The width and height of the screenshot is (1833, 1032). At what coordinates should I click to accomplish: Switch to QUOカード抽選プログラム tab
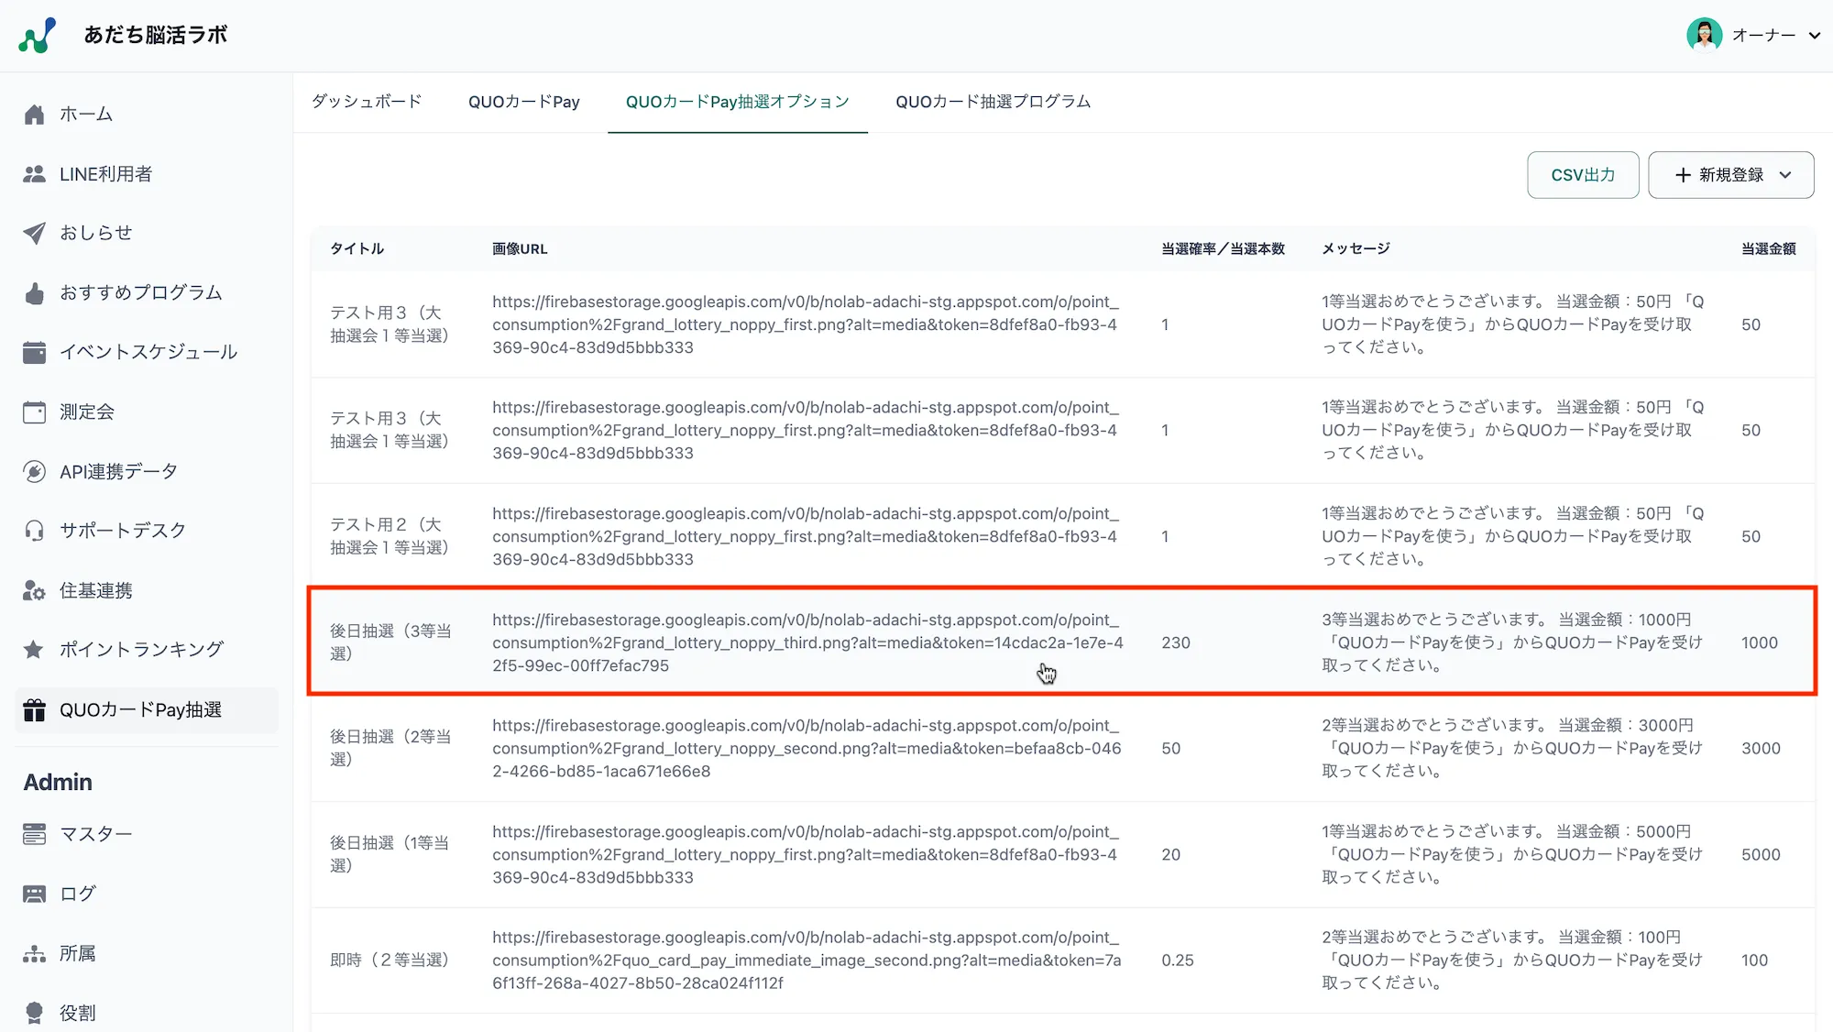[993, 102]
